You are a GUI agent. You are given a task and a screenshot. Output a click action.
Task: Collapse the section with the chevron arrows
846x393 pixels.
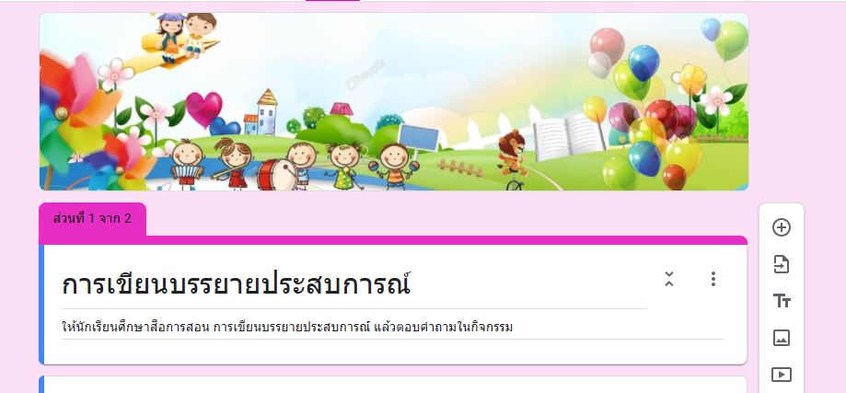[669, 279]
